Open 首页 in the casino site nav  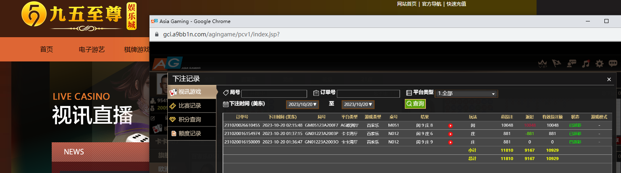[46, 49]
